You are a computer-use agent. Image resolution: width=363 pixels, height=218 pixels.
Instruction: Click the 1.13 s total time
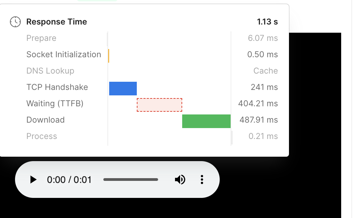point(267,22)
